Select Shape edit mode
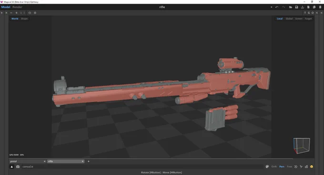The width and height of the screenshot is (324, 175). coord(24,19)
